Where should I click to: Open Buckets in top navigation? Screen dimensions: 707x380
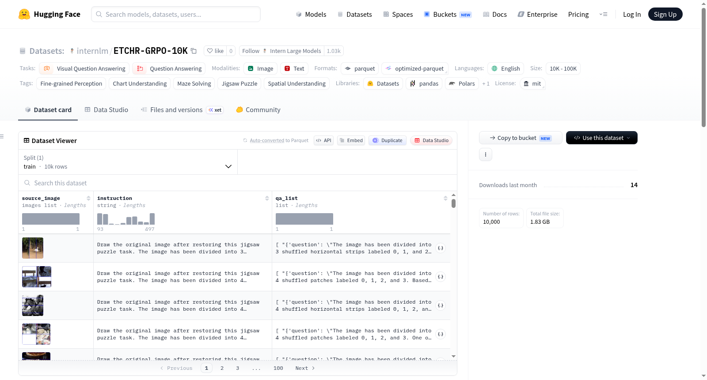coord(448,14)
